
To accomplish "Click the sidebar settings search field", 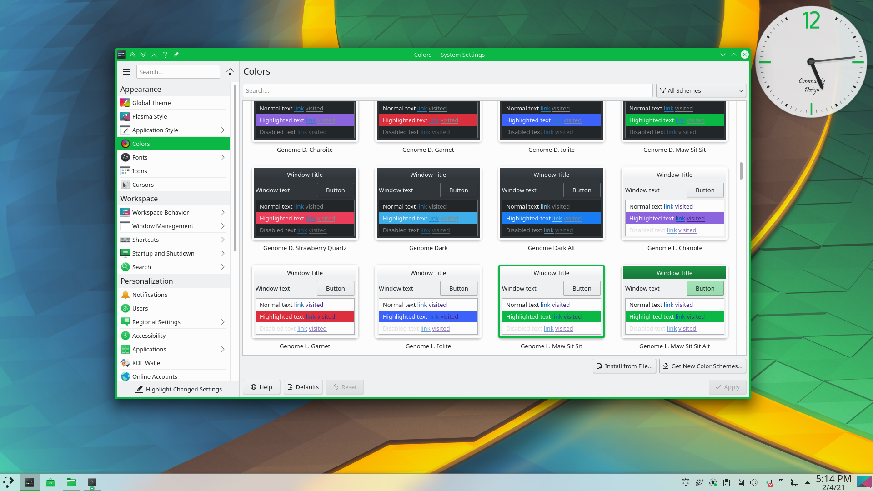I will click(178, 72).
